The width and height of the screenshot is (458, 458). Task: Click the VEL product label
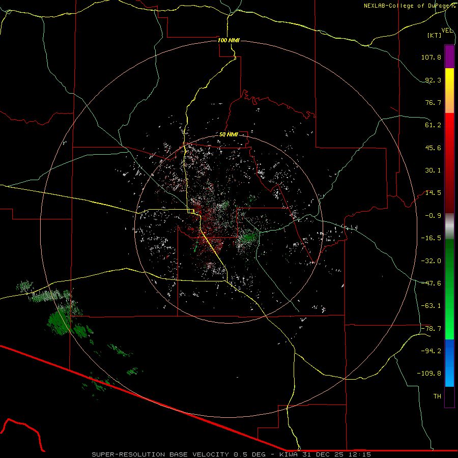click(447, 30)
